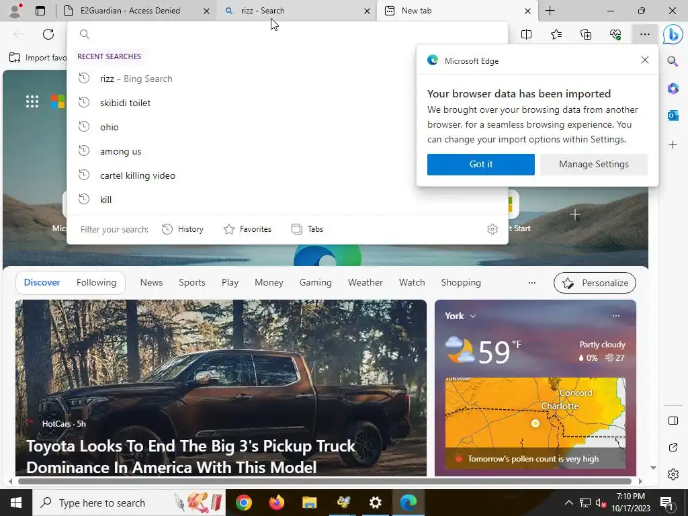
Task: Open the Windows Start menu
Action: click(x=16, y=503)
